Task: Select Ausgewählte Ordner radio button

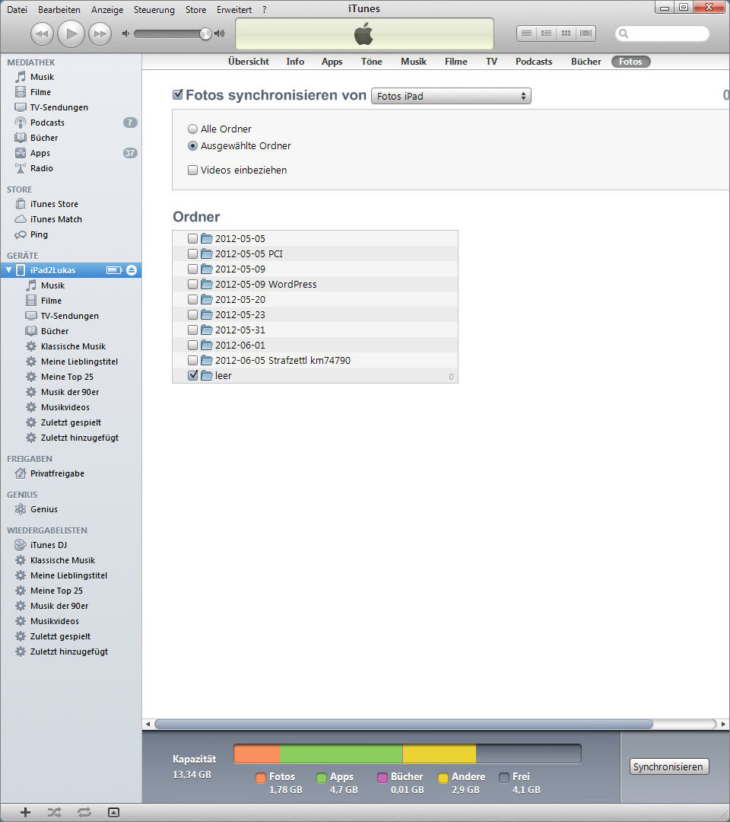Action: coord(192,145)
